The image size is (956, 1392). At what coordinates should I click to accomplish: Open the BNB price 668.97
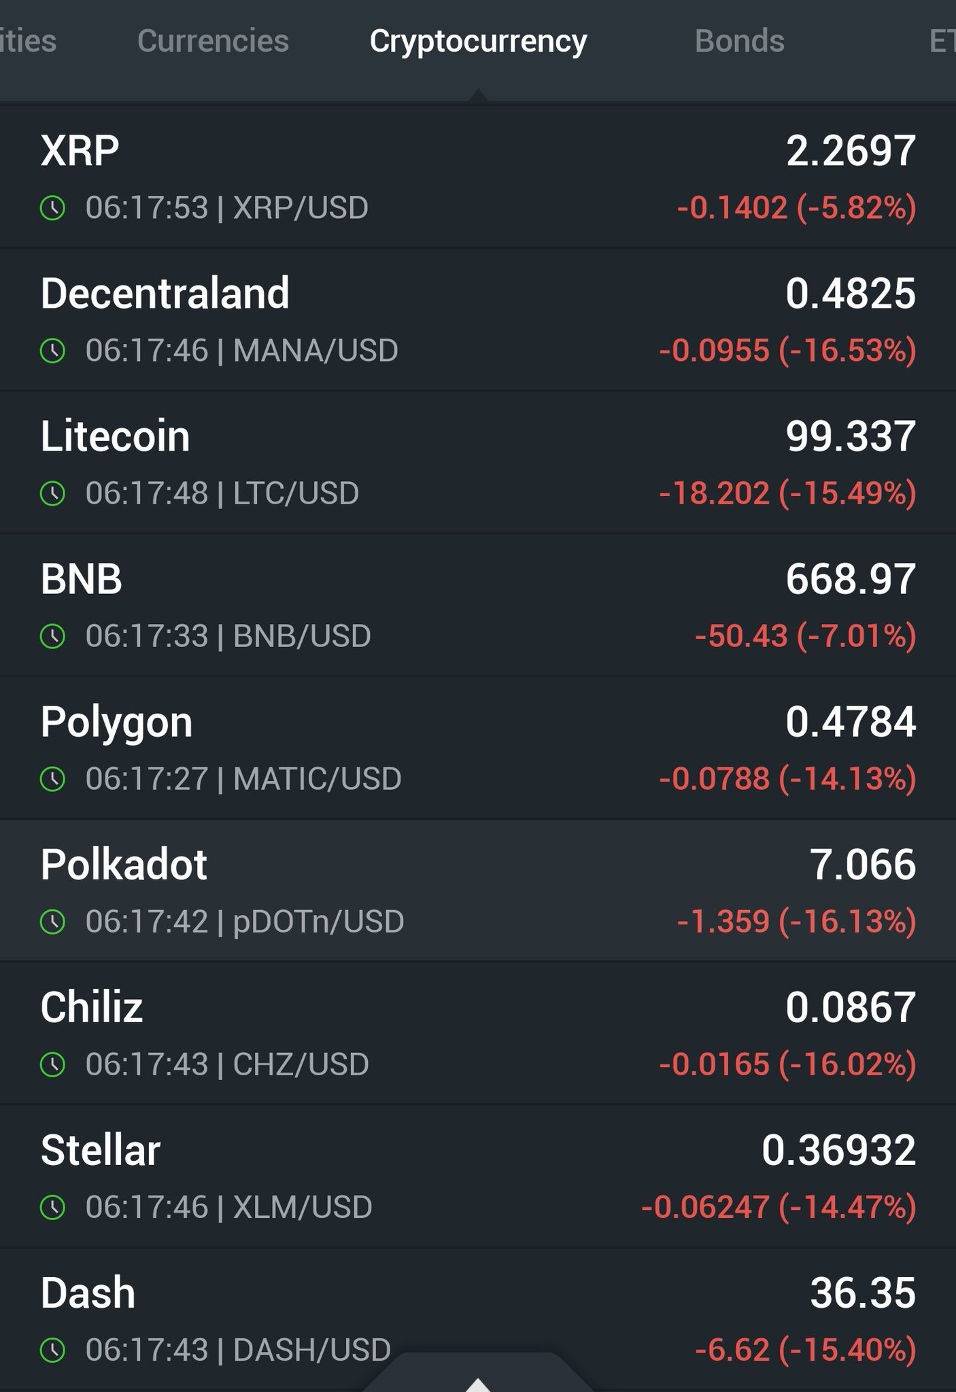pos(851,579)
